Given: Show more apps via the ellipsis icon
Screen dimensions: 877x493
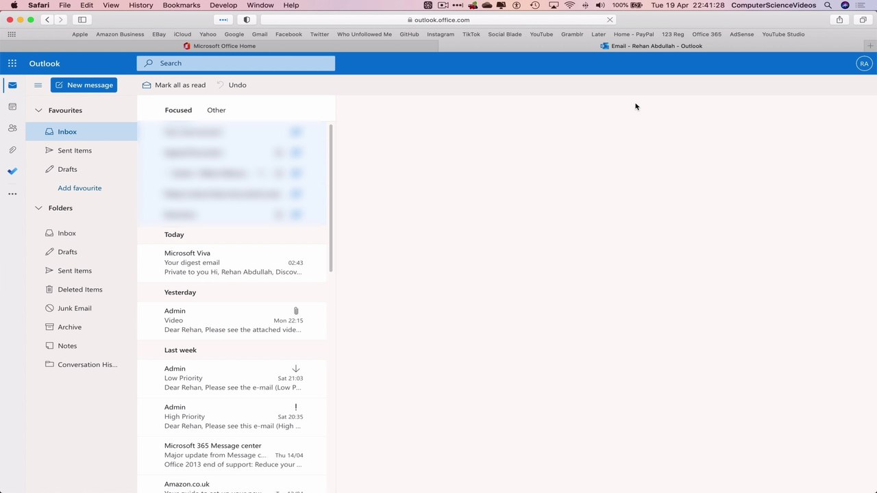Looking at the screenshot, I should coord(12,194).
